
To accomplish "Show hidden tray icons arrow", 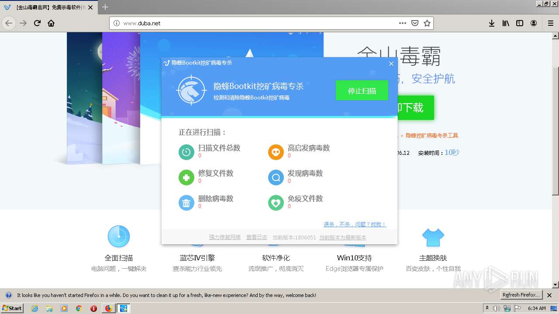I will tap(487, 308).
